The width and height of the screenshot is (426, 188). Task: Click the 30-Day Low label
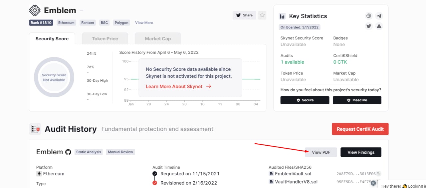[97, 94]
